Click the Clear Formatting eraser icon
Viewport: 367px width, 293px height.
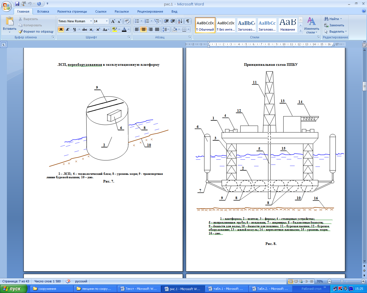[x=127, y=21]
